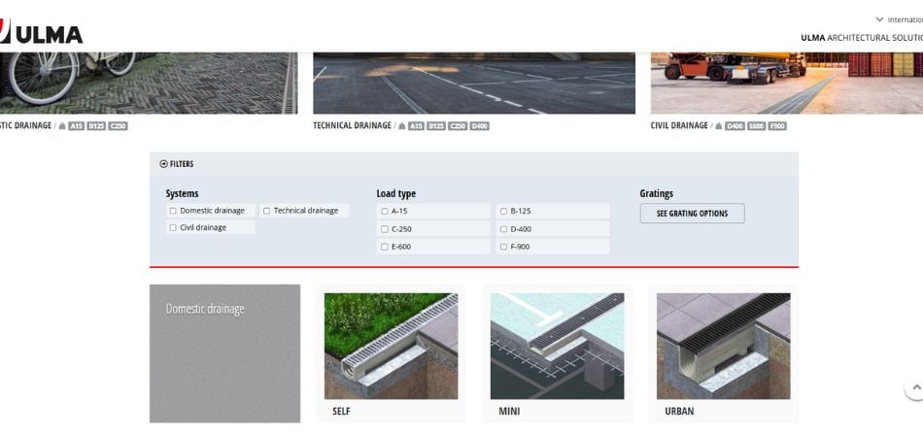Click the ULMA logo
This screenshot has width=923, height=437.
(x=42, y=33)
